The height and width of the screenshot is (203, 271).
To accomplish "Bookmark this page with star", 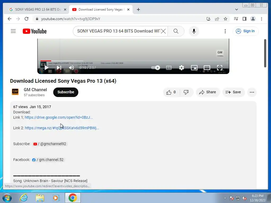I will 225,19.
